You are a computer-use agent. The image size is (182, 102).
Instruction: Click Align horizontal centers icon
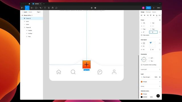(144, 15)
